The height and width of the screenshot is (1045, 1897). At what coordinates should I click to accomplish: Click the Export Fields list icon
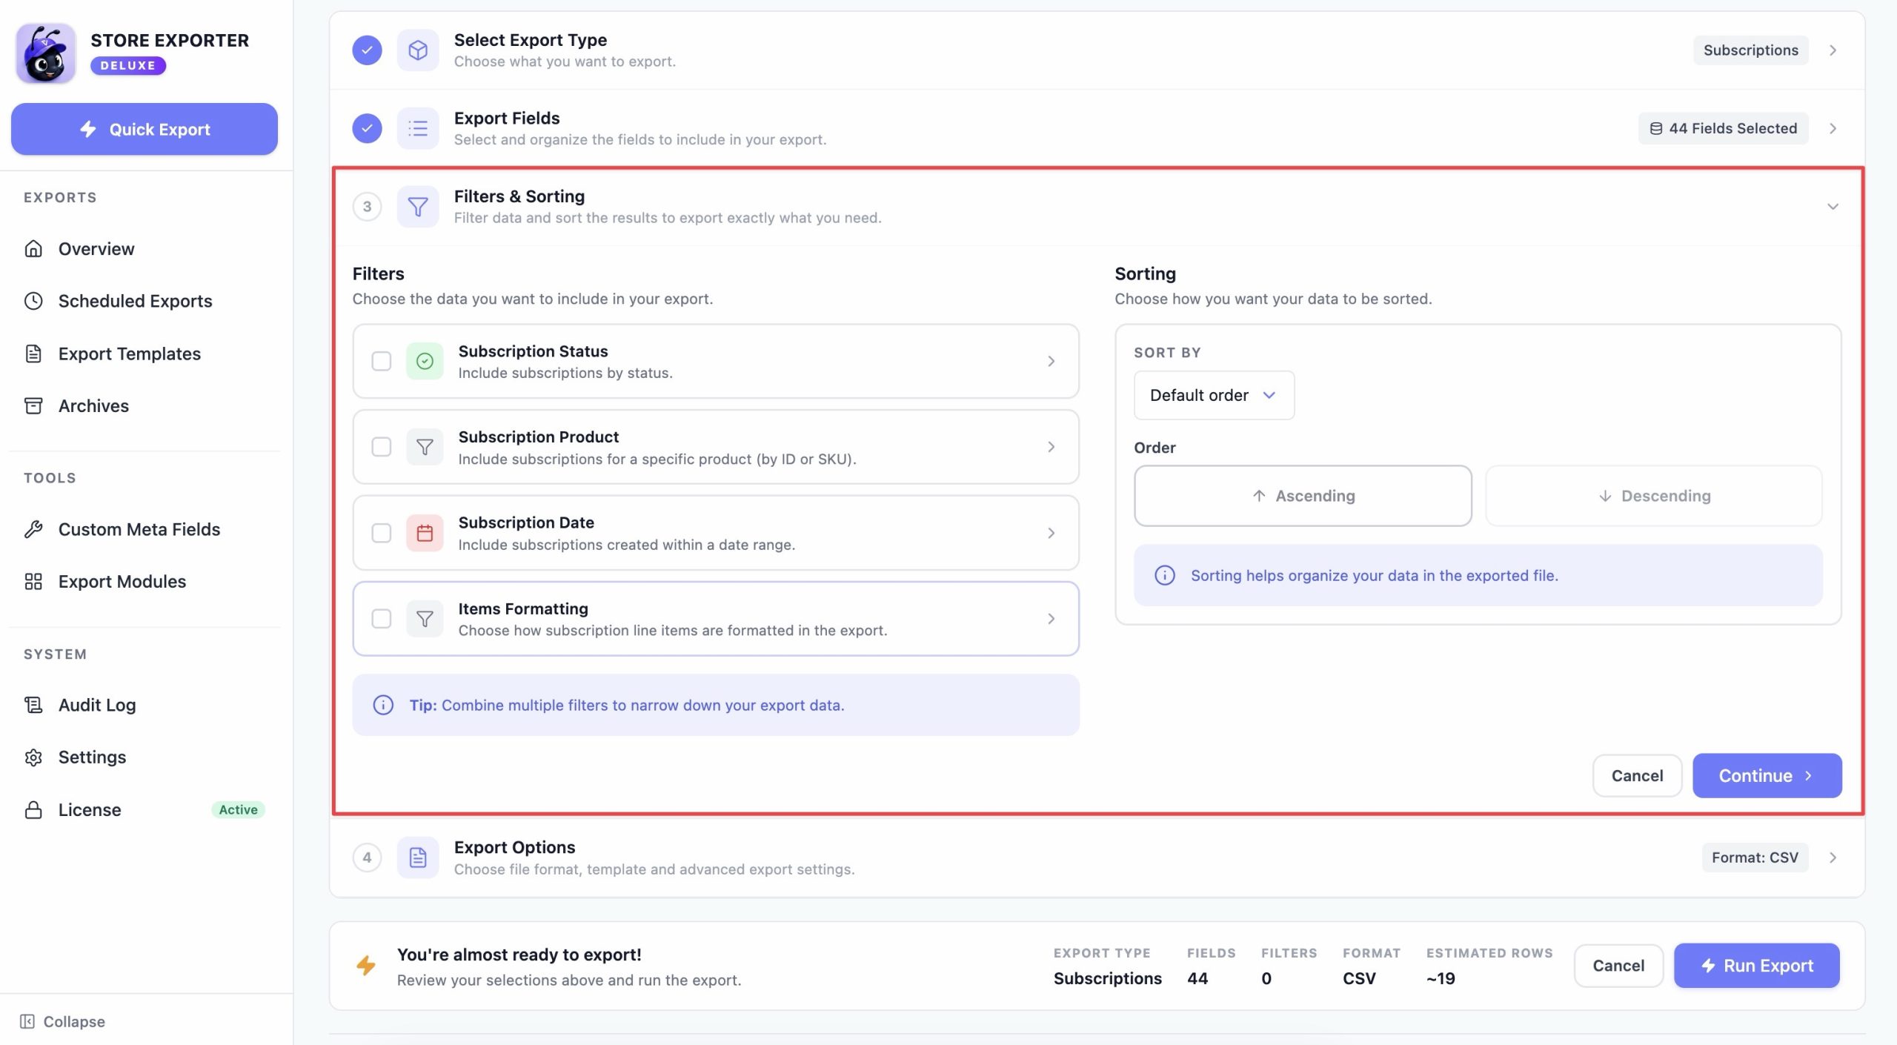418,128
